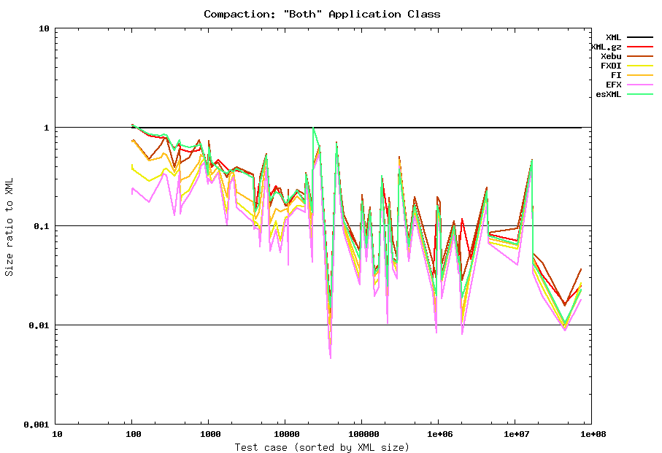The width and height of the screenshot is (662, 453).
Task: Click the 0.1 y-axis tick label
Action: 42,226
